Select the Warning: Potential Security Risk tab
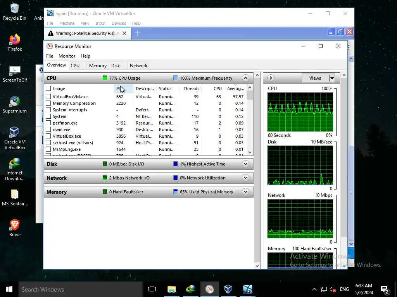 tap(88, 33)
